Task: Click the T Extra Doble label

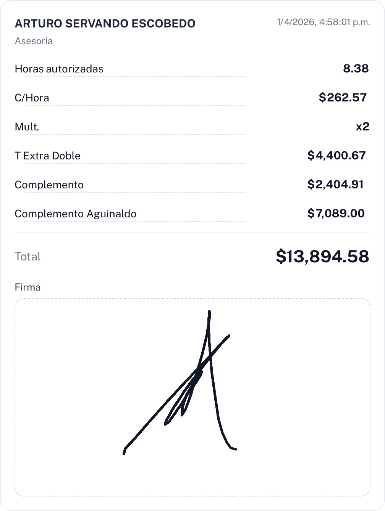Action: click(47, 156)
